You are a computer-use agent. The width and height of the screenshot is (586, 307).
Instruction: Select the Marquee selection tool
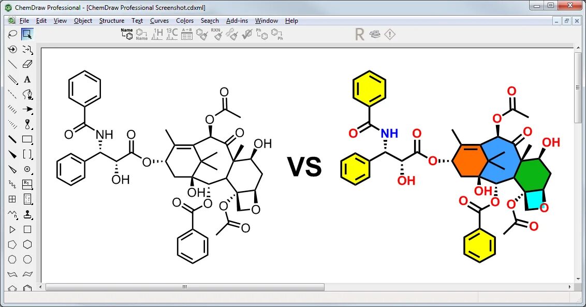click(x=27, y=34)
